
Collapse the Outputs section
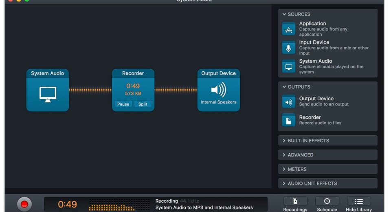[284, 87]
